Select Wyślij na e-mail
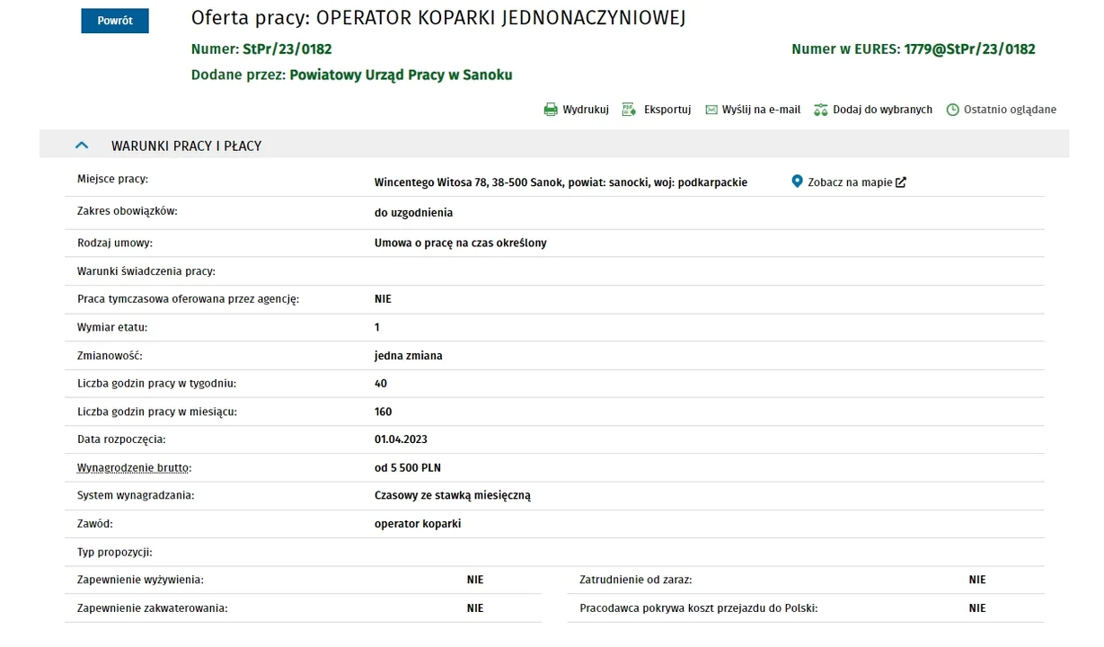 coord(761,110)
